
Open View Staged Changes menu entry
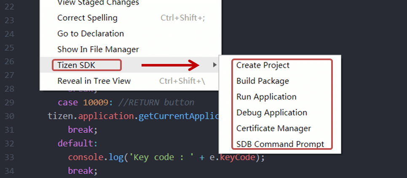[x=98, y=3]
